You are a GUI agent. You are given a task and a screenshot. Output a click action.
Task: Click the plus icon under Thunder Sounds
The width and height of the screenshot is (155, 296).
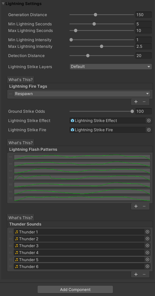(x=136, y=274)
